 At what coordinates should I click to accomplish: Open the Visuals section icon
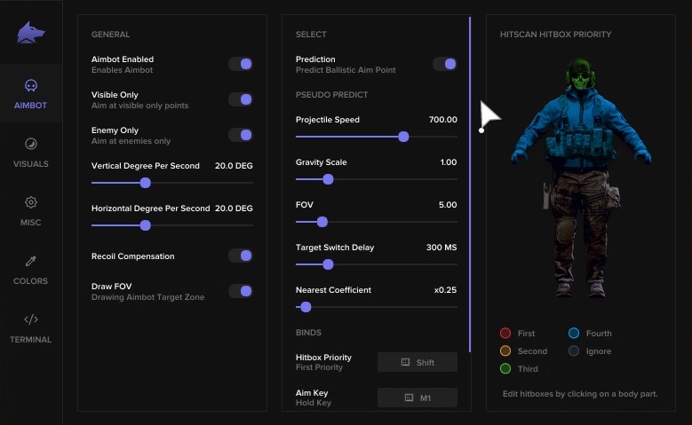(x=31, y=144)
